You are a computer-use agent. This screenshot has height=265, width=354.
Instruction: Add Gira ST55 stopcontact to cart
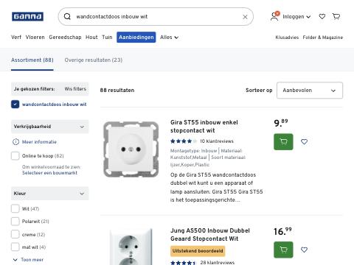283,141
